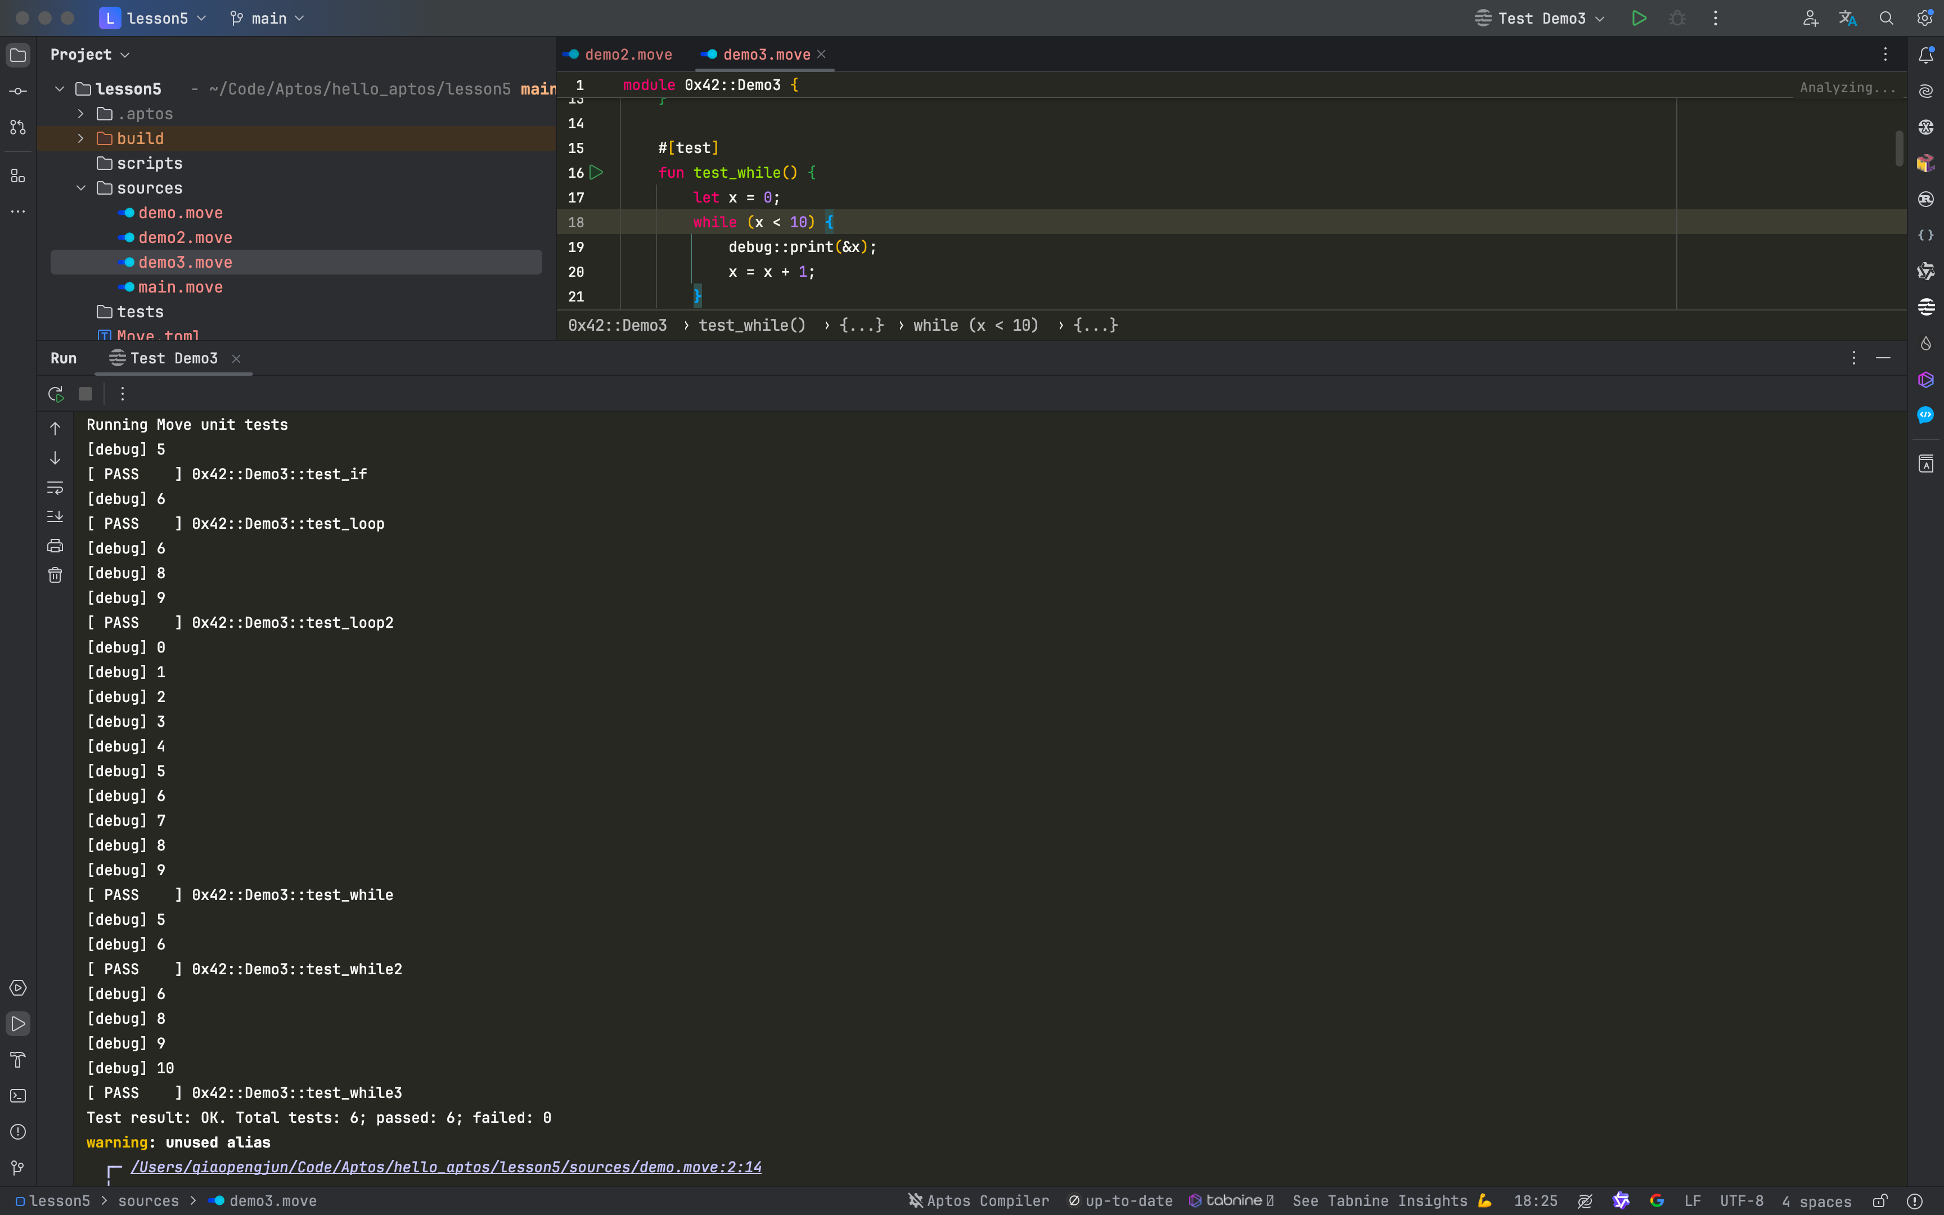
Task: Stop the running process with Stop icon
Action: (85, 394)
